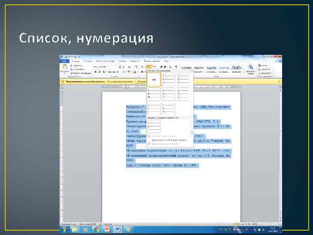Click the Shrink Font icon
313x235 pixels.
pos(123,67)
